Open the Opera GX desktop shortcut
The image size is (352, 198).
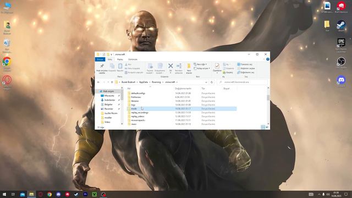7,82
